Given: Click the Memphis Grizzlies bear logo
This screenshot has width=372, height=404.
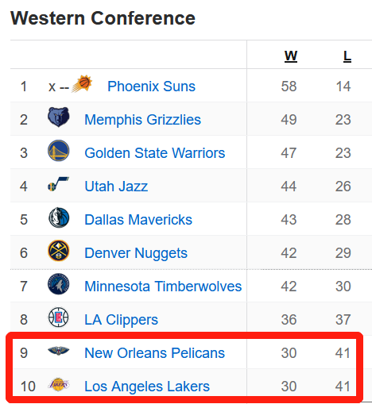Looking at the screenshot, I should 59,117.
